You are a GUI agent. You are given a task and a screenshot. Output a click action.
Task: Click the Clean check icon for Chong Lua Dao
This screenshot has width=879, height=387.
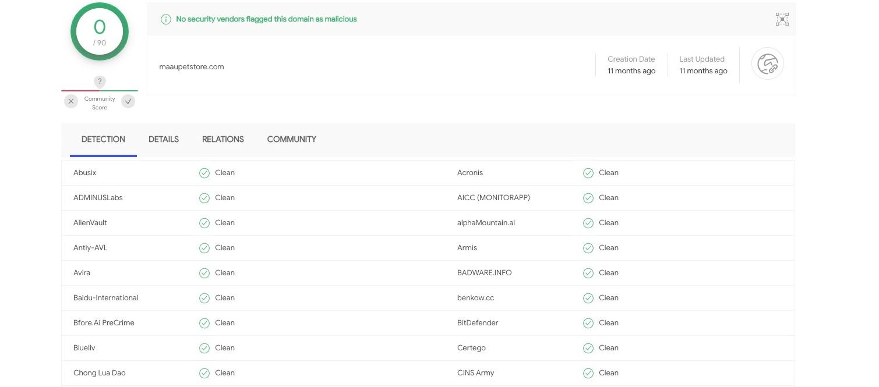coord(204,373)
